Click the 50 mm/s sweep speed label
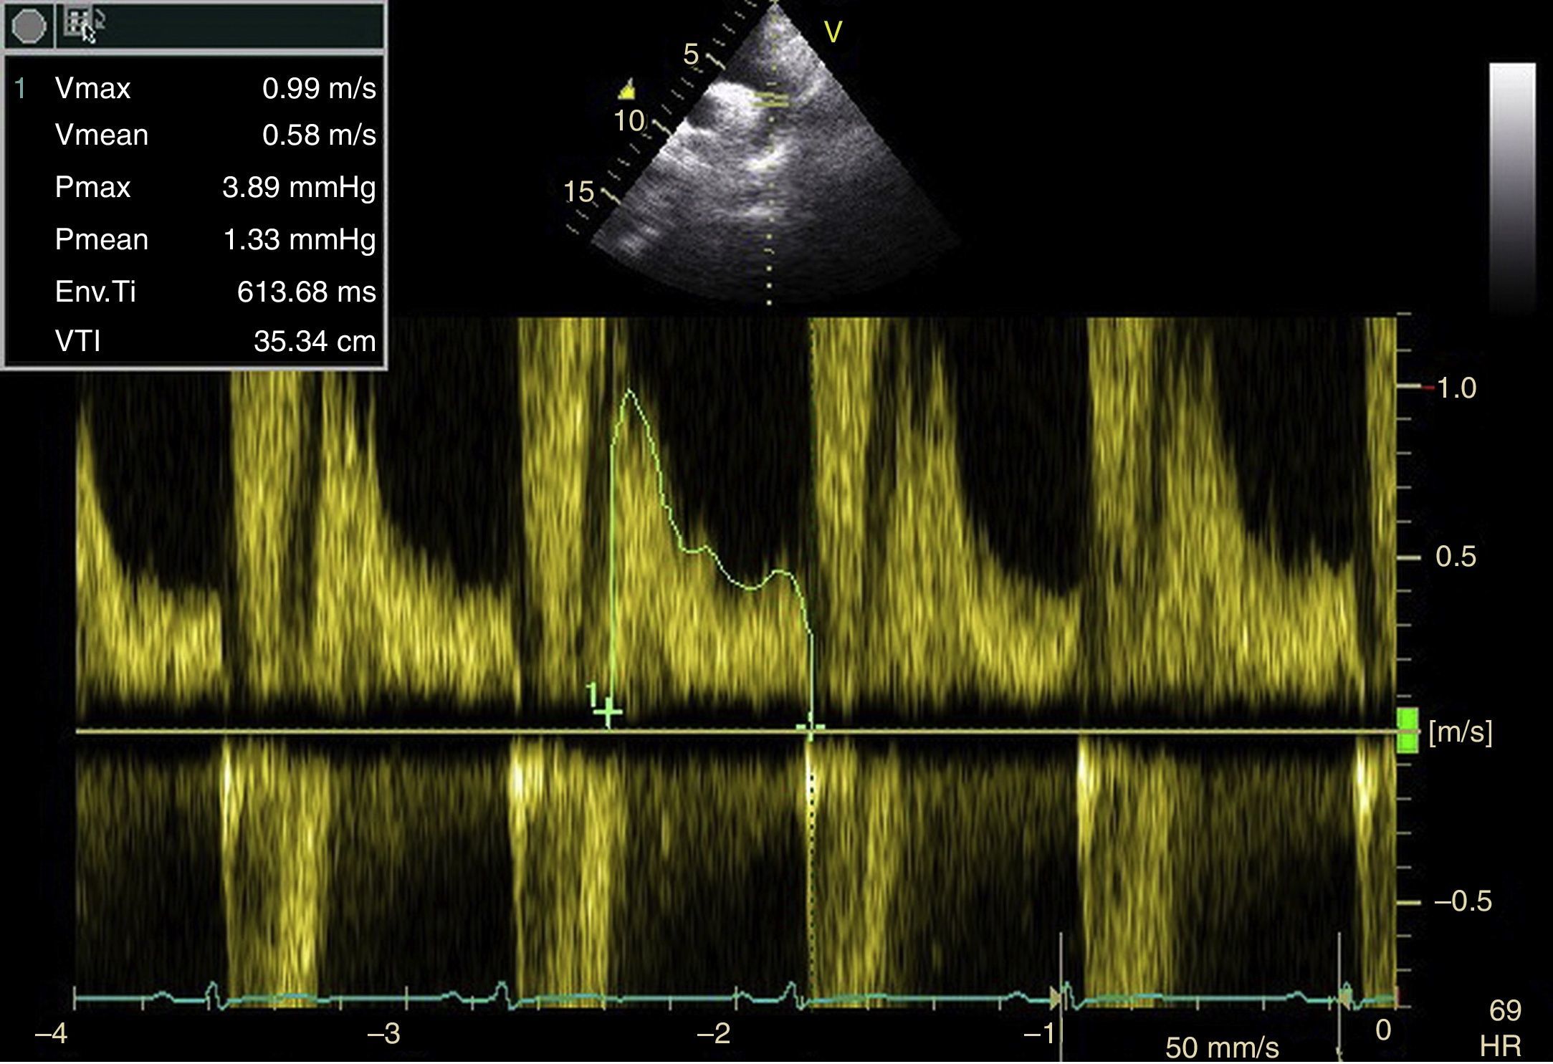Screen dimensions: 1553x1064 coord(1221,1048)
